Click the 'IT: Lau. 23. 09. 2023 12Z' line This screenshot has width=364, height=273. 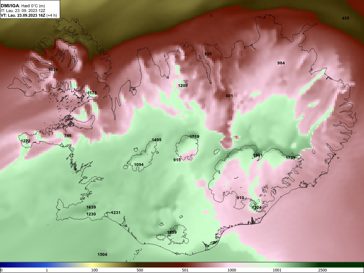click(x=23, y=11)
